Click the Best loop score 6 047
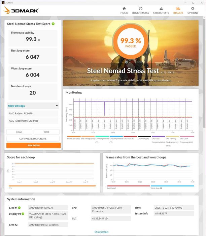Image resolution: width=206 pixels, height=236 pixels. click(x=33, y=57)
